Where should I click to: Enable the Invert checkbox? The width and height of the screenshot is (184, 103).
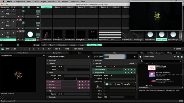(x=104, y=94)
